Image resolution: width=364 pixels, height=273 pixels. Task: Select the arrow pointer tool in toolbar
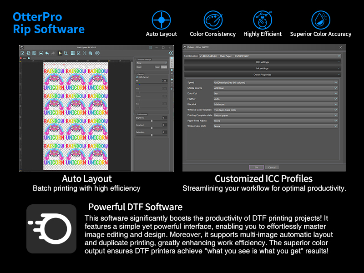60,53
